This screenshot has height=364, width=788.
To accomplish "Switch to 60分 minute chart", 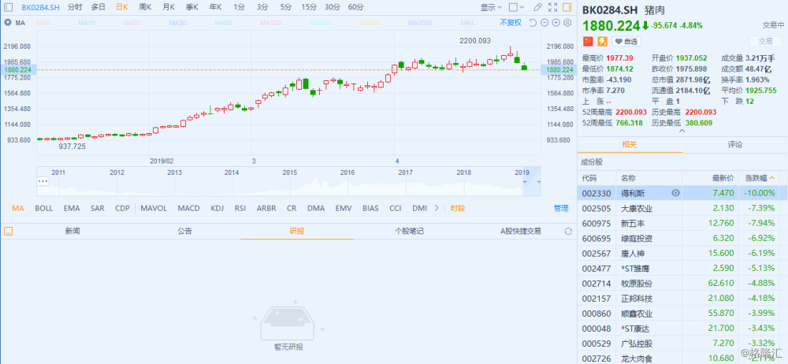I will 355,8.
